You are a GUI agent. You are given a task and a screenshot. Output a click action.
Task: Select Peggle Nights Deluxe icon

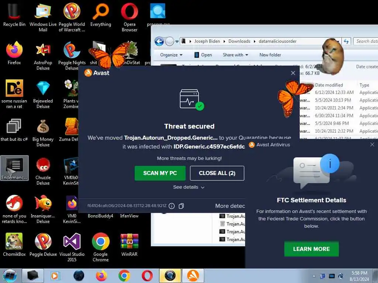point(72,56)
